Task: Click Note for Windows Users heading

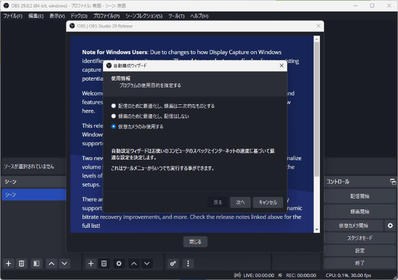Action: click(114, 52)
